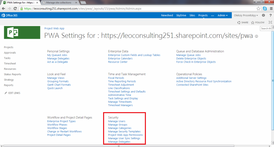Click the info icon next to title

point(256,36)
